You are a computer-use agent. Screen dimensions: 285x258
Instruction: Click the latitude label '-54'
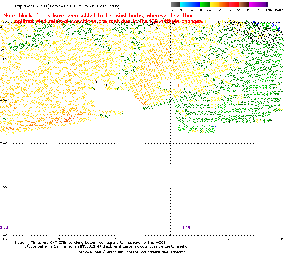pyautogui.click(x=3, y=100)
